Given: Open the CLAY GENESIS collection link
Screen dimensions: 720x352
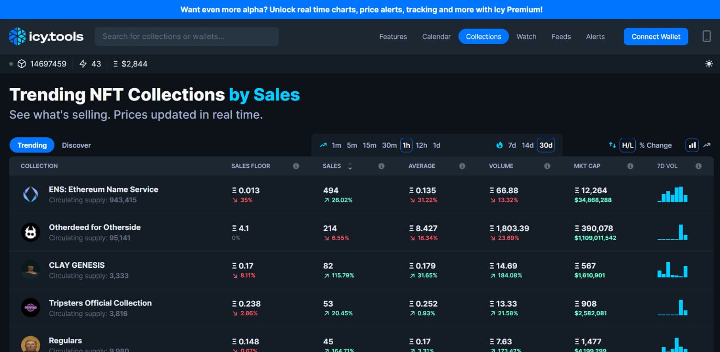Looking at the screenshot, I should coord(77,265).
